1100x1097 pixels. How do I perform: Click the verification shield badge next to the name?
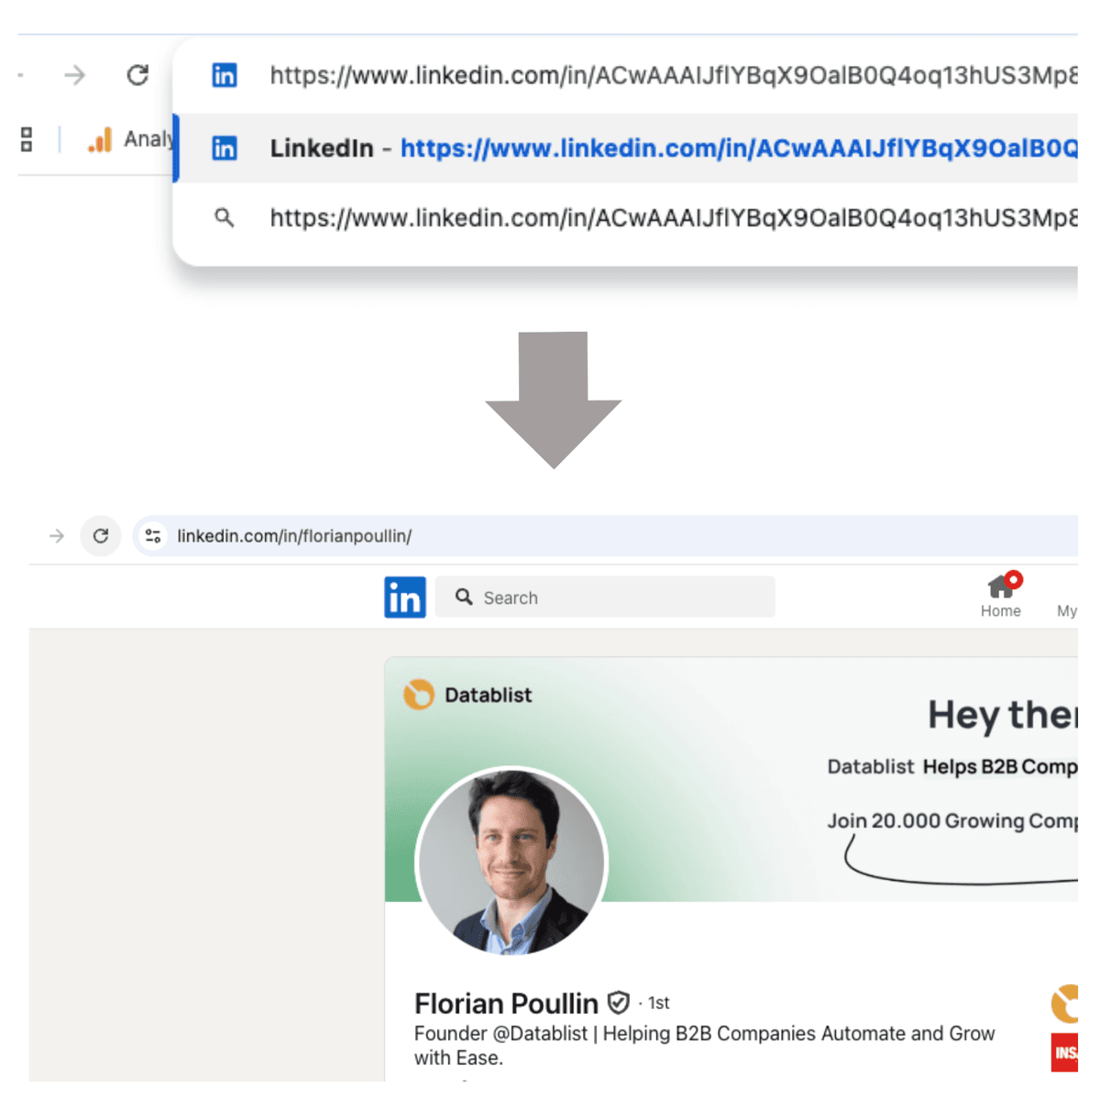(x=619, y=1004)
